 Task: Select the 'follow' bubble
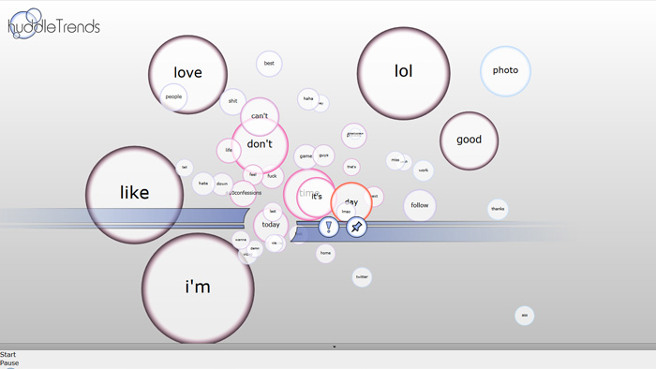(x=420, y=205)
